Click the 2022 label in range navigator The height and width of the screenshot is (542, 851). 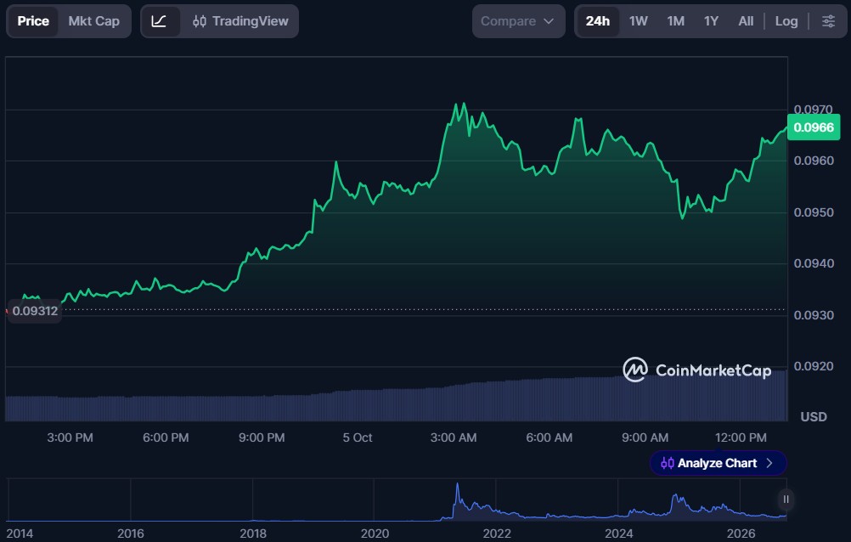[x=497, y=534]
